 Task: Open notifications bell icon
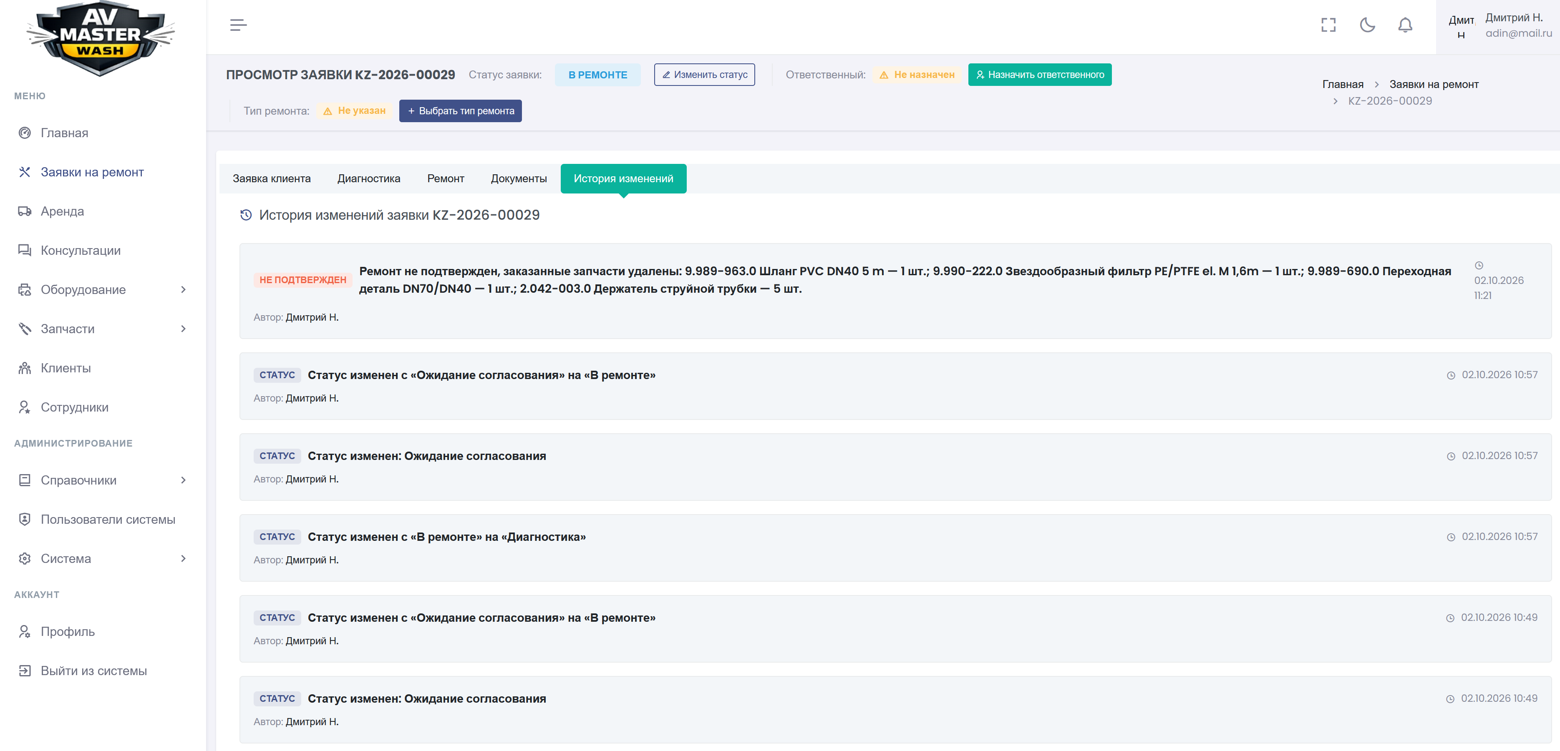tap(1405, 25)
